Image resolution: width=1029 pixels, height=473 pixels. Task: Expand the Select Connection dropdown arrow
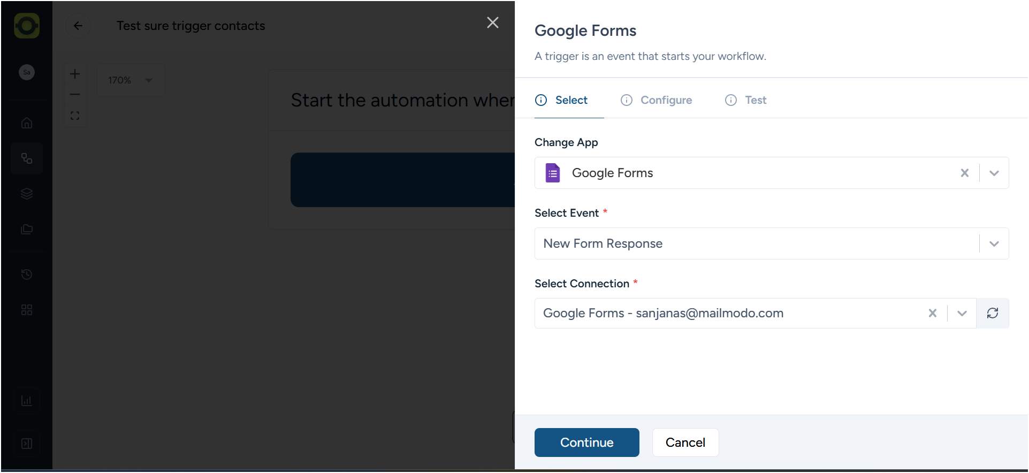(x=962, y=313)
